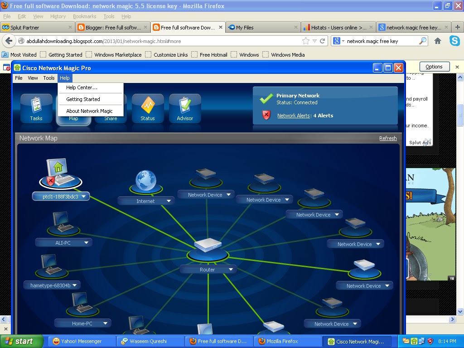Viewport: 464px width, 348px height.
Task: Click the Windows start button
Action: click(22, 341)
